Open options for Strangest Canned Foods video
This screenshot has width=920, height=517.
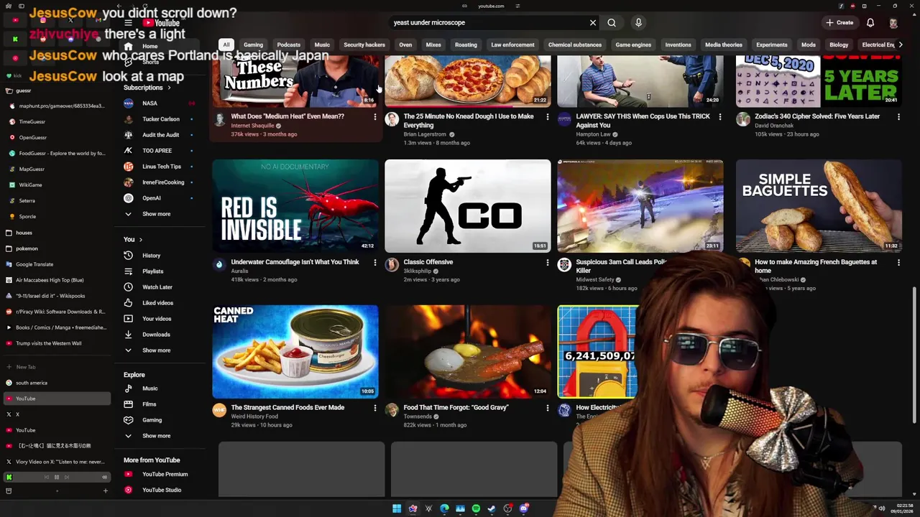374,408
